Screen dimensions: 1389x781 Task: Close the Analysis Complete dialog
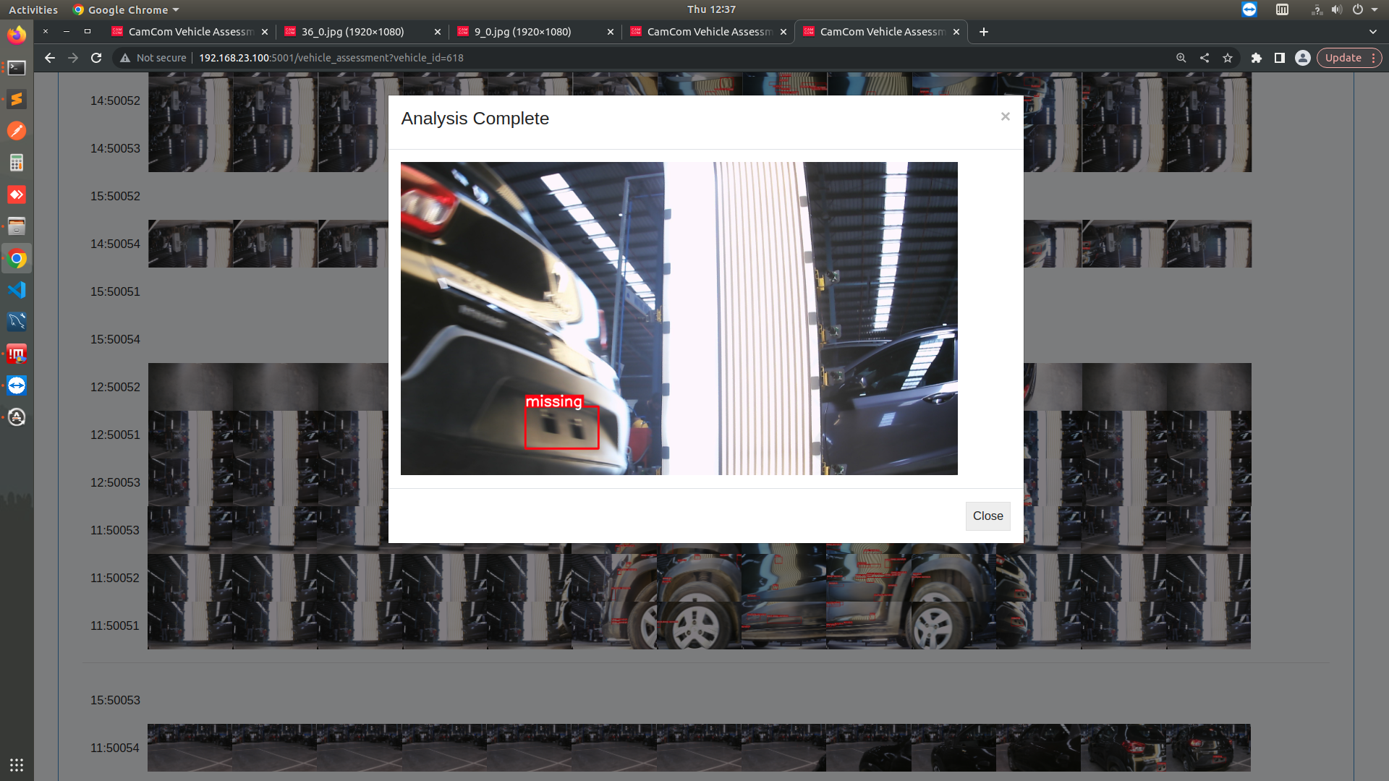coord(1005,116)
